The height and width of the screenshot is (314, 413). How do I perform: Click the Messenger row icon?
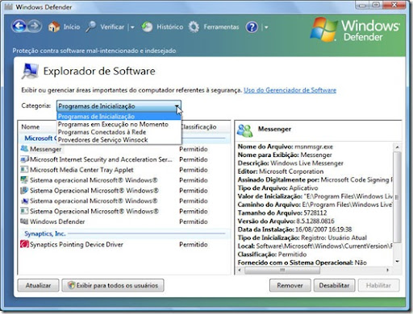pos(24,149)
